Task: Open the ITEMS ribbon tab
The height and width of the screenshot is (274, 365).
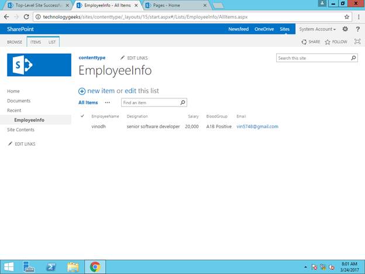Action: click(x=36, y=42)
